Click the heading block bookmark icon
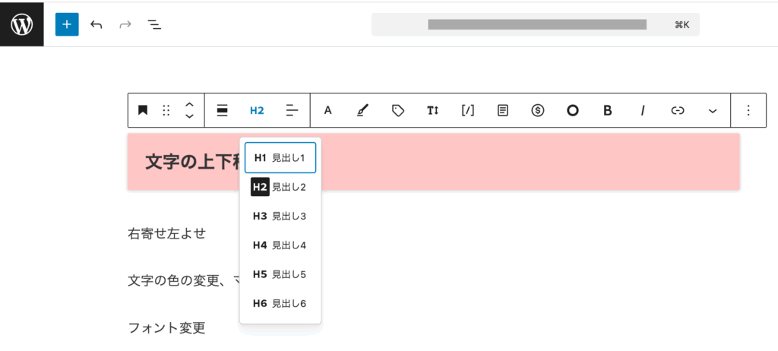This screenshot has height=351, width=778. tap(143, 110)
